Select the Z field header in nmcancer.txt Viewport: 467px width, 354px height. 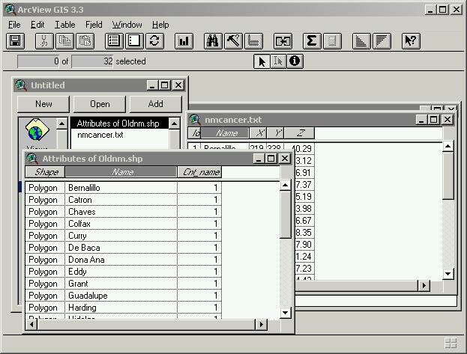tap(299, 132)
